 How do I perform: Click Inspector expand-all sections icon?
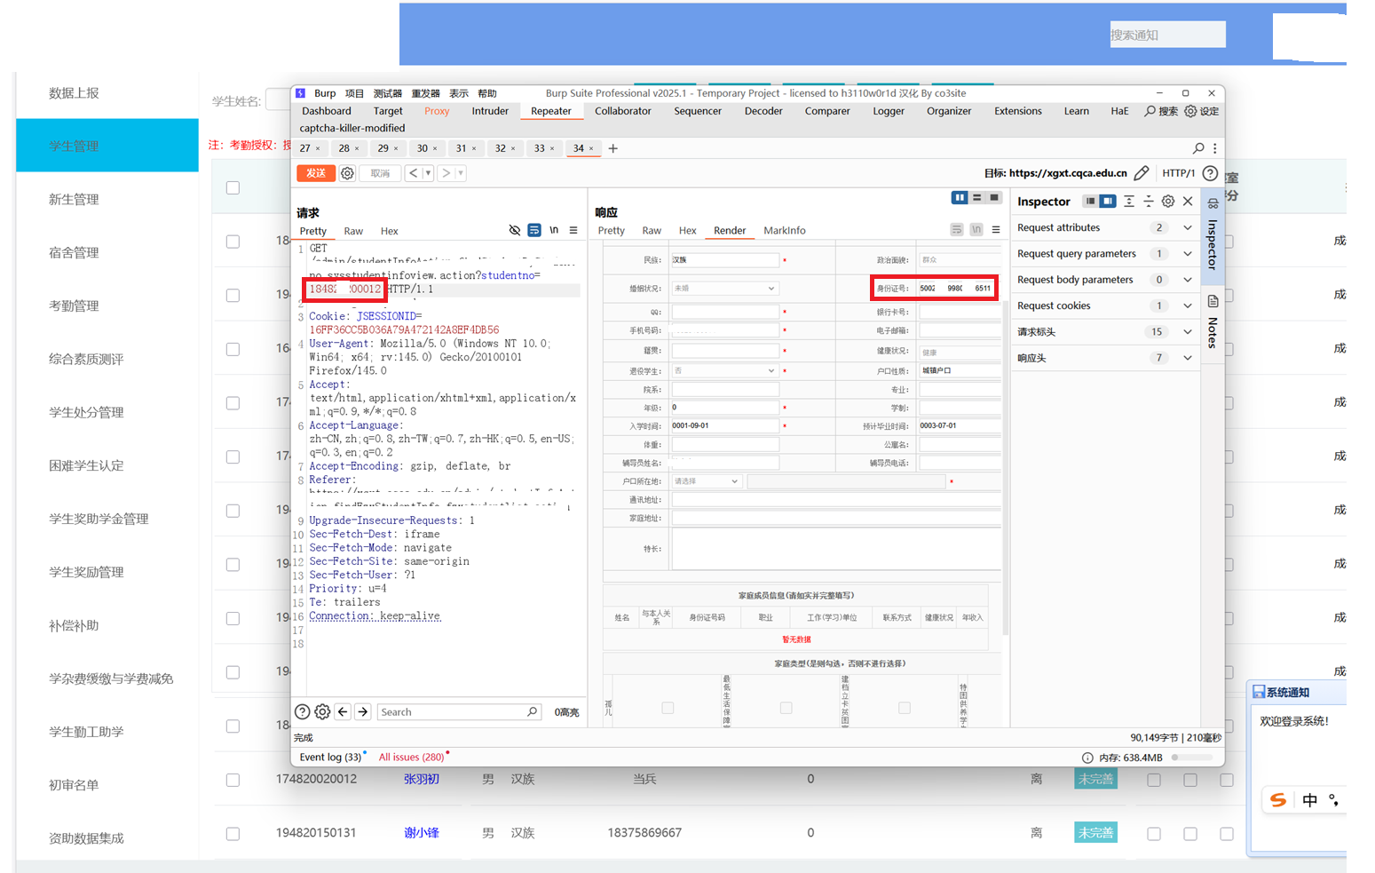pyautogui.click(x=1129, y=202)
